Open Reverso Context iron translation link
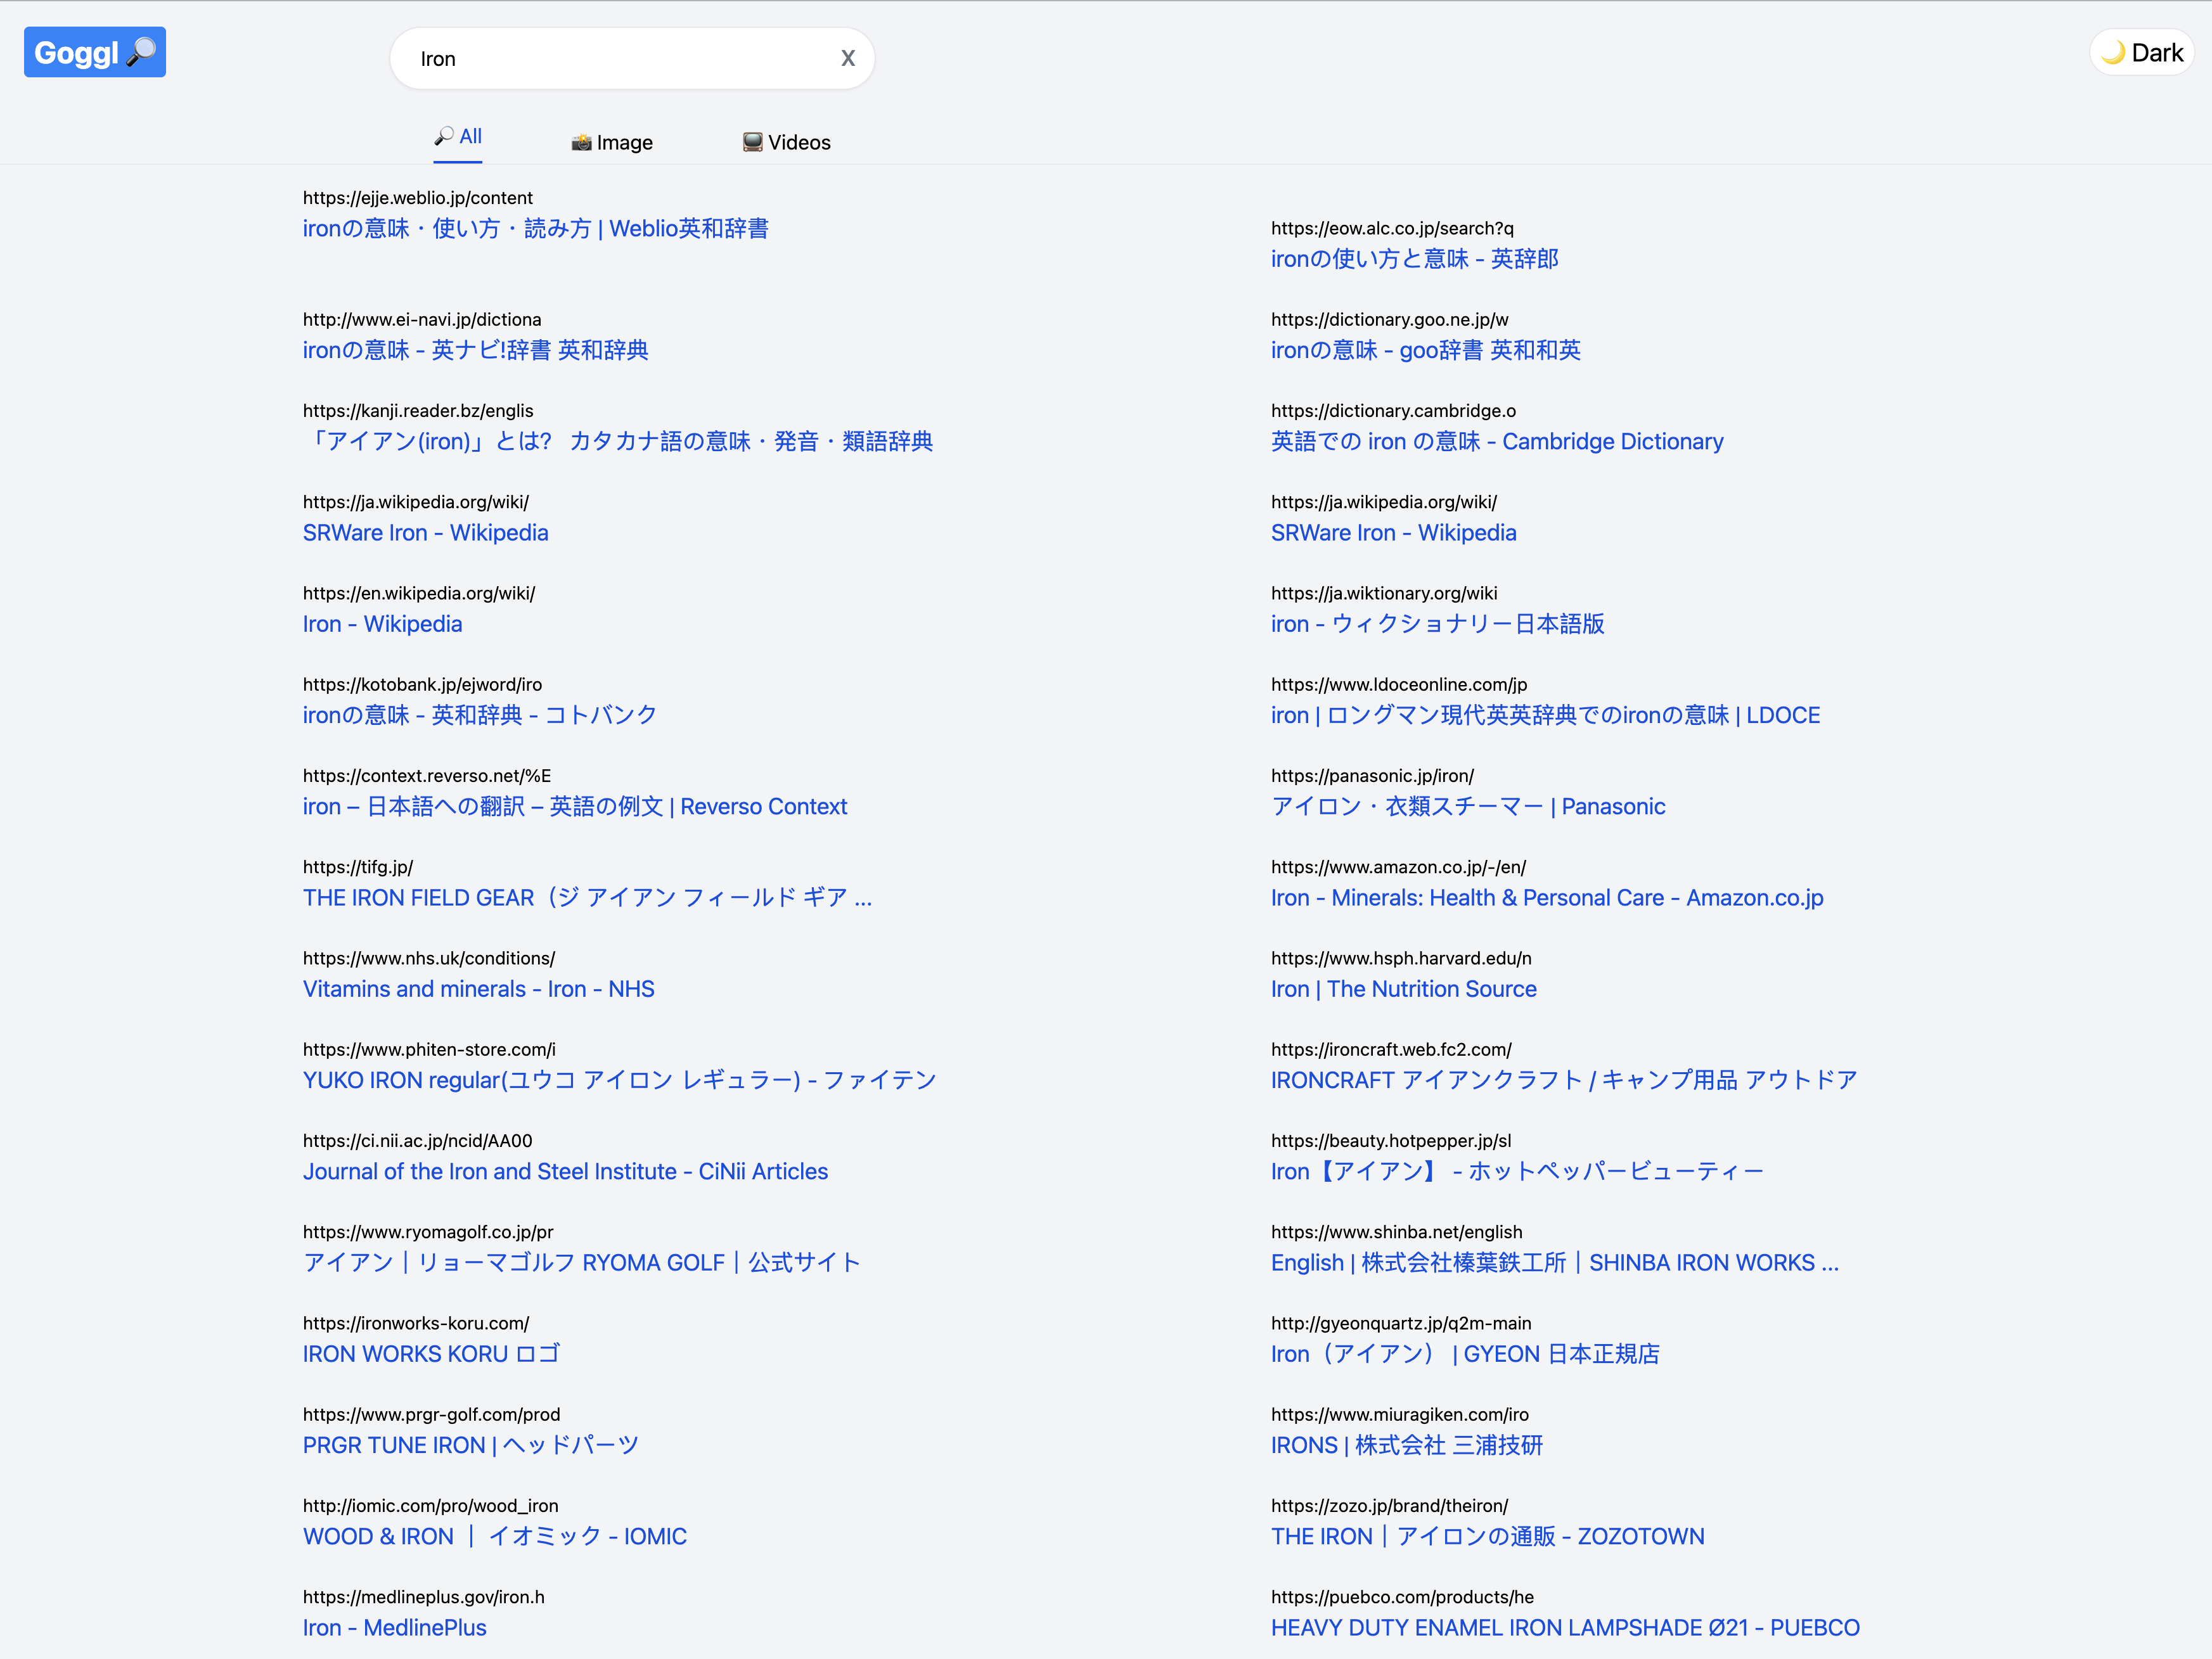Image resolution: width=2212 pixels, height=1659 pixels. [x=574, y=807]
